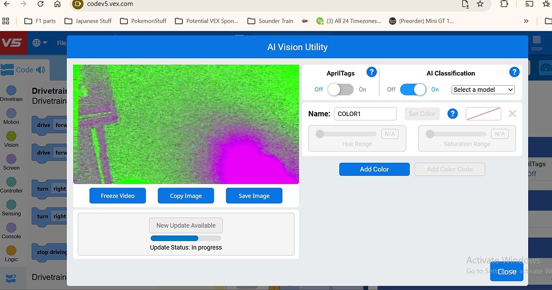Image resolution: width=552 pixels, height=290 pixels.
Task: Toggle the AprilTags switch on
Action: (x=340, y=89)
